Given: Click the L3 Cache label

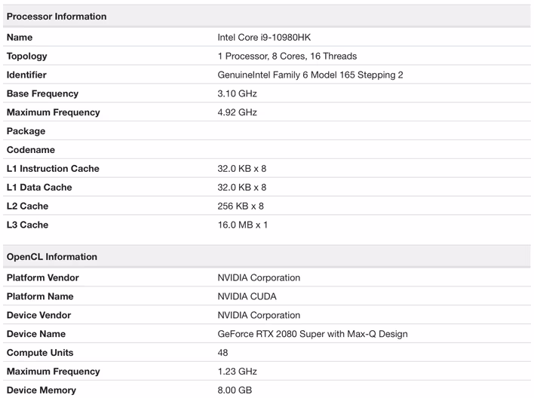Looking at the screenshot, I should click(27, 225).
